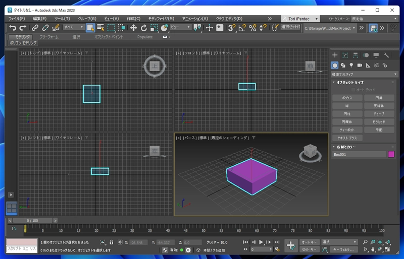Open the Display panel tab
The width and height of the screenshot is (404, 259).
coord(376,55)
